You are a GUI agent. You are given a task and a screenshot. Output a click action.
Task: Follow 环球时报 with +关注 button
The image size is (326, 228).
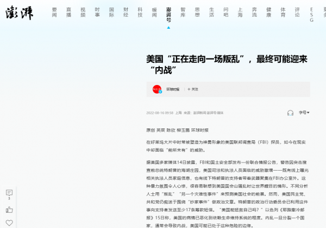[192, 89]
